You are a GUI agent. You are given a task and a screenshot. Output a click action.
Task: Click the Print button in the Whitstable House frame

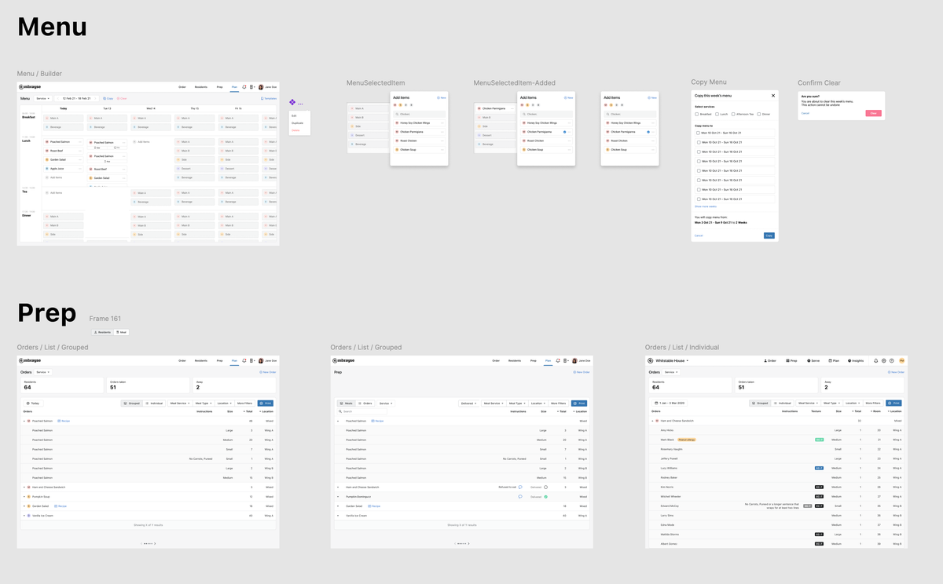point(893,403)
